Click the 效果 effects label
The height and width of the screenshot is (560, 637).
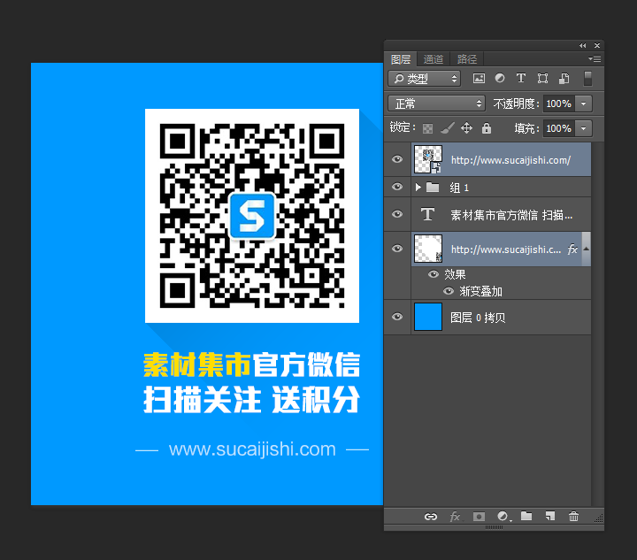click(x=455, y=274)
